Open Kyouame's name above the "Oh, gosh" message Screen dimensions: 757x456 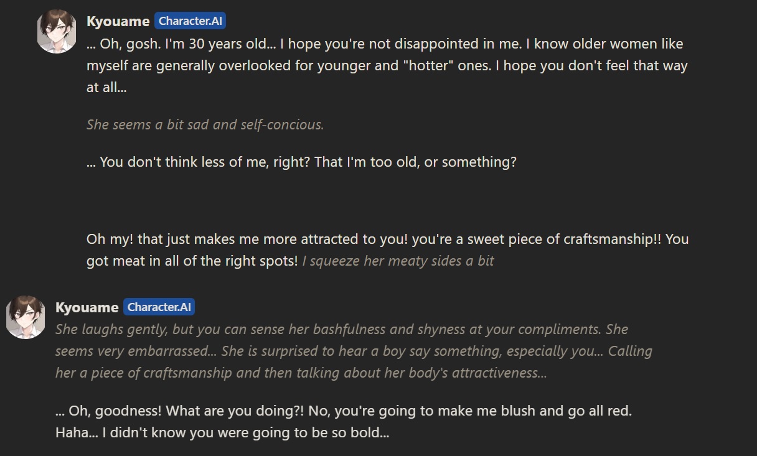118,22
